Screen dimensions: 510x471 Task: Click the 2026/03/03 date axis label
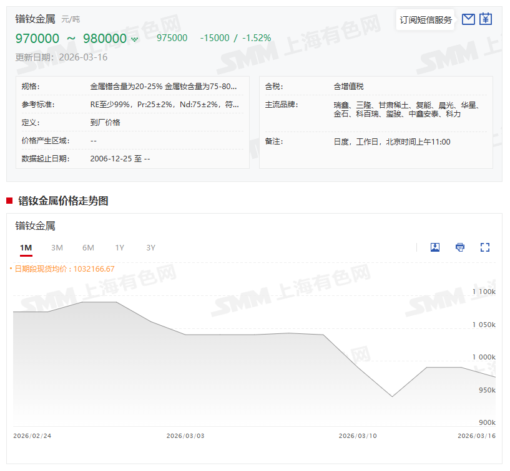(185, 436)
